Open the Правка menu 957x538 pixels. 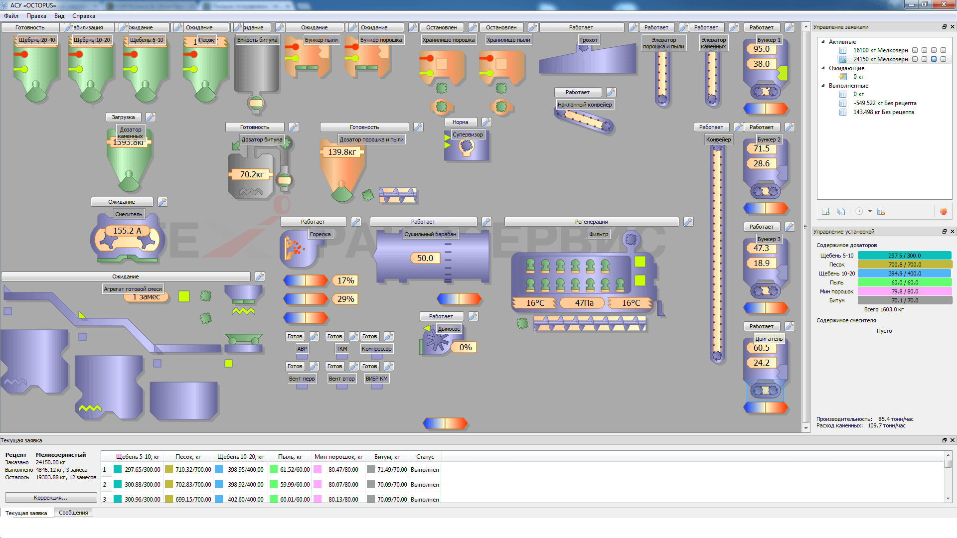(36, 16)
